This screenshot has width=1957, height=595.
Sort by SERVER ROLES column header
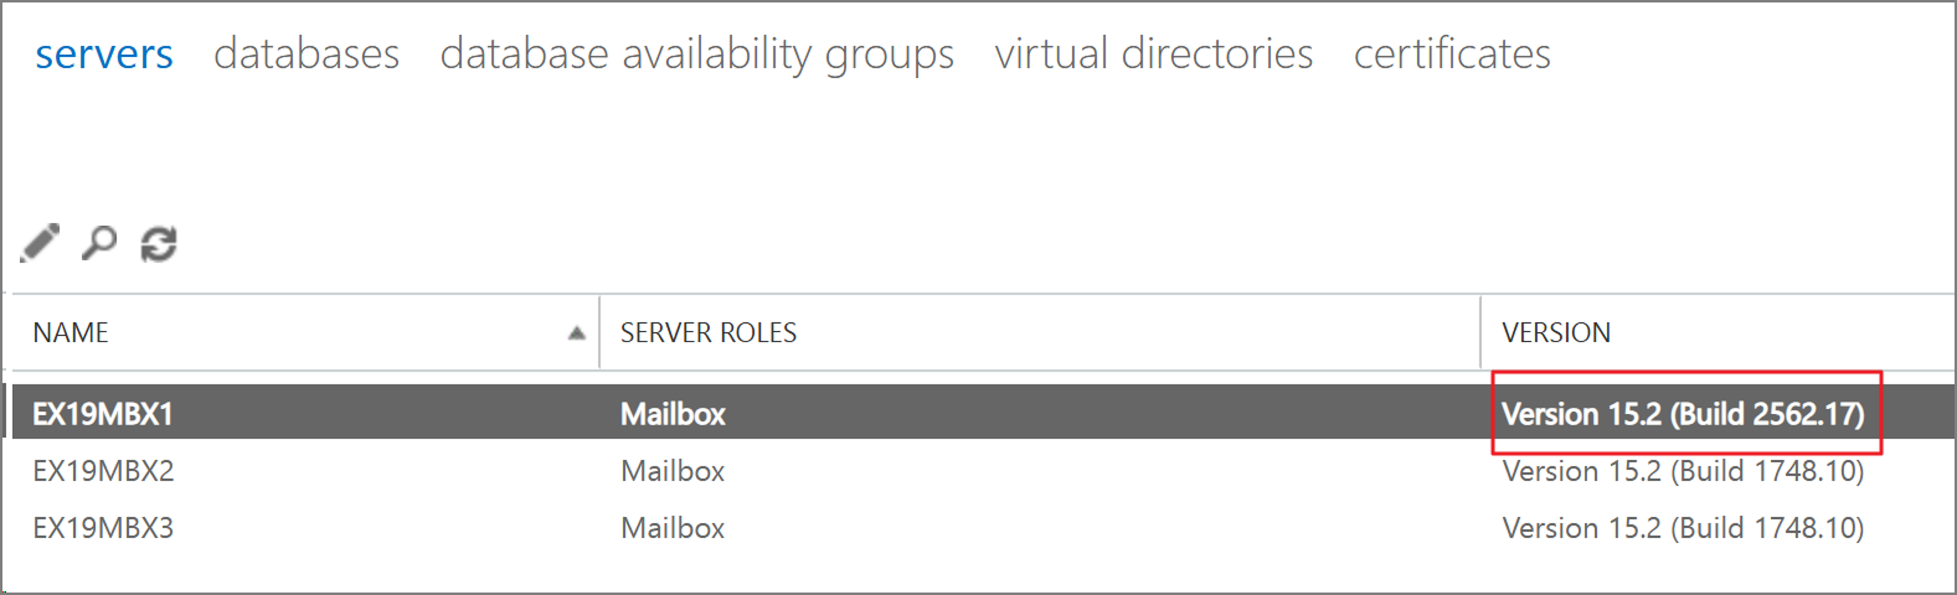click(x=708, y=332)
